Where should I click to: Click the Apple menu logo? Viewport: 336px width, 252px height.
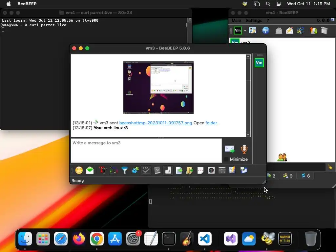9,4
